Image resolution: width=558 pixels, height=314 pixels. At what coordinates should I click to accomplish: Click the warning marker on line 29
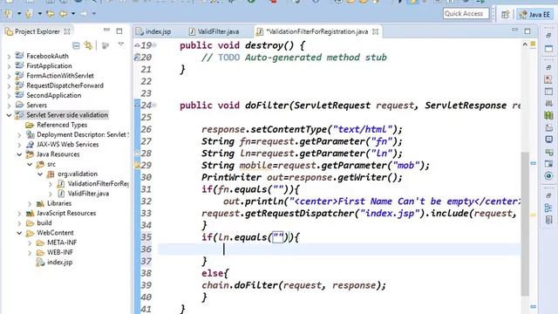click(x=137, y=165)
